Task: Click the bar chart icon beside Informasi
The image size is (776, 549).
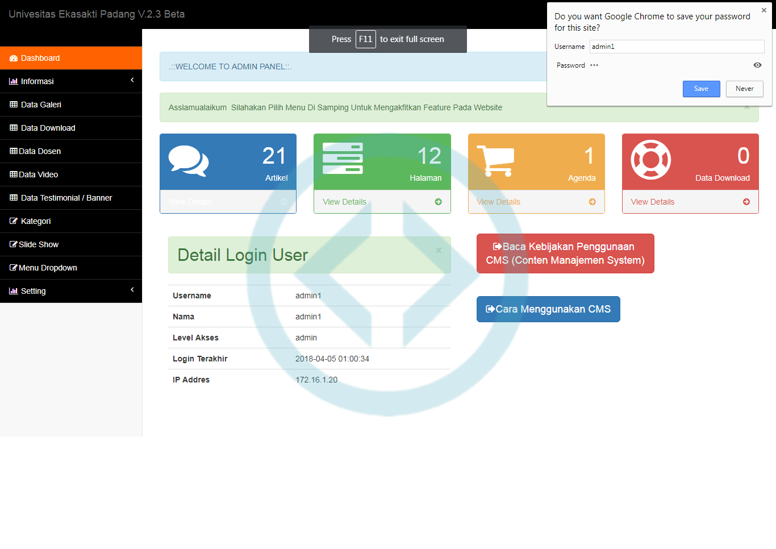Action: click(12, 81)
